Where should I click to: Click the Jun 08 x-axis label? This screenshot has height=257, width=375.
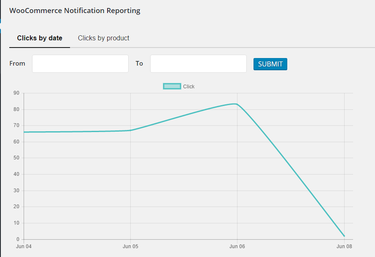pos(344,246)
